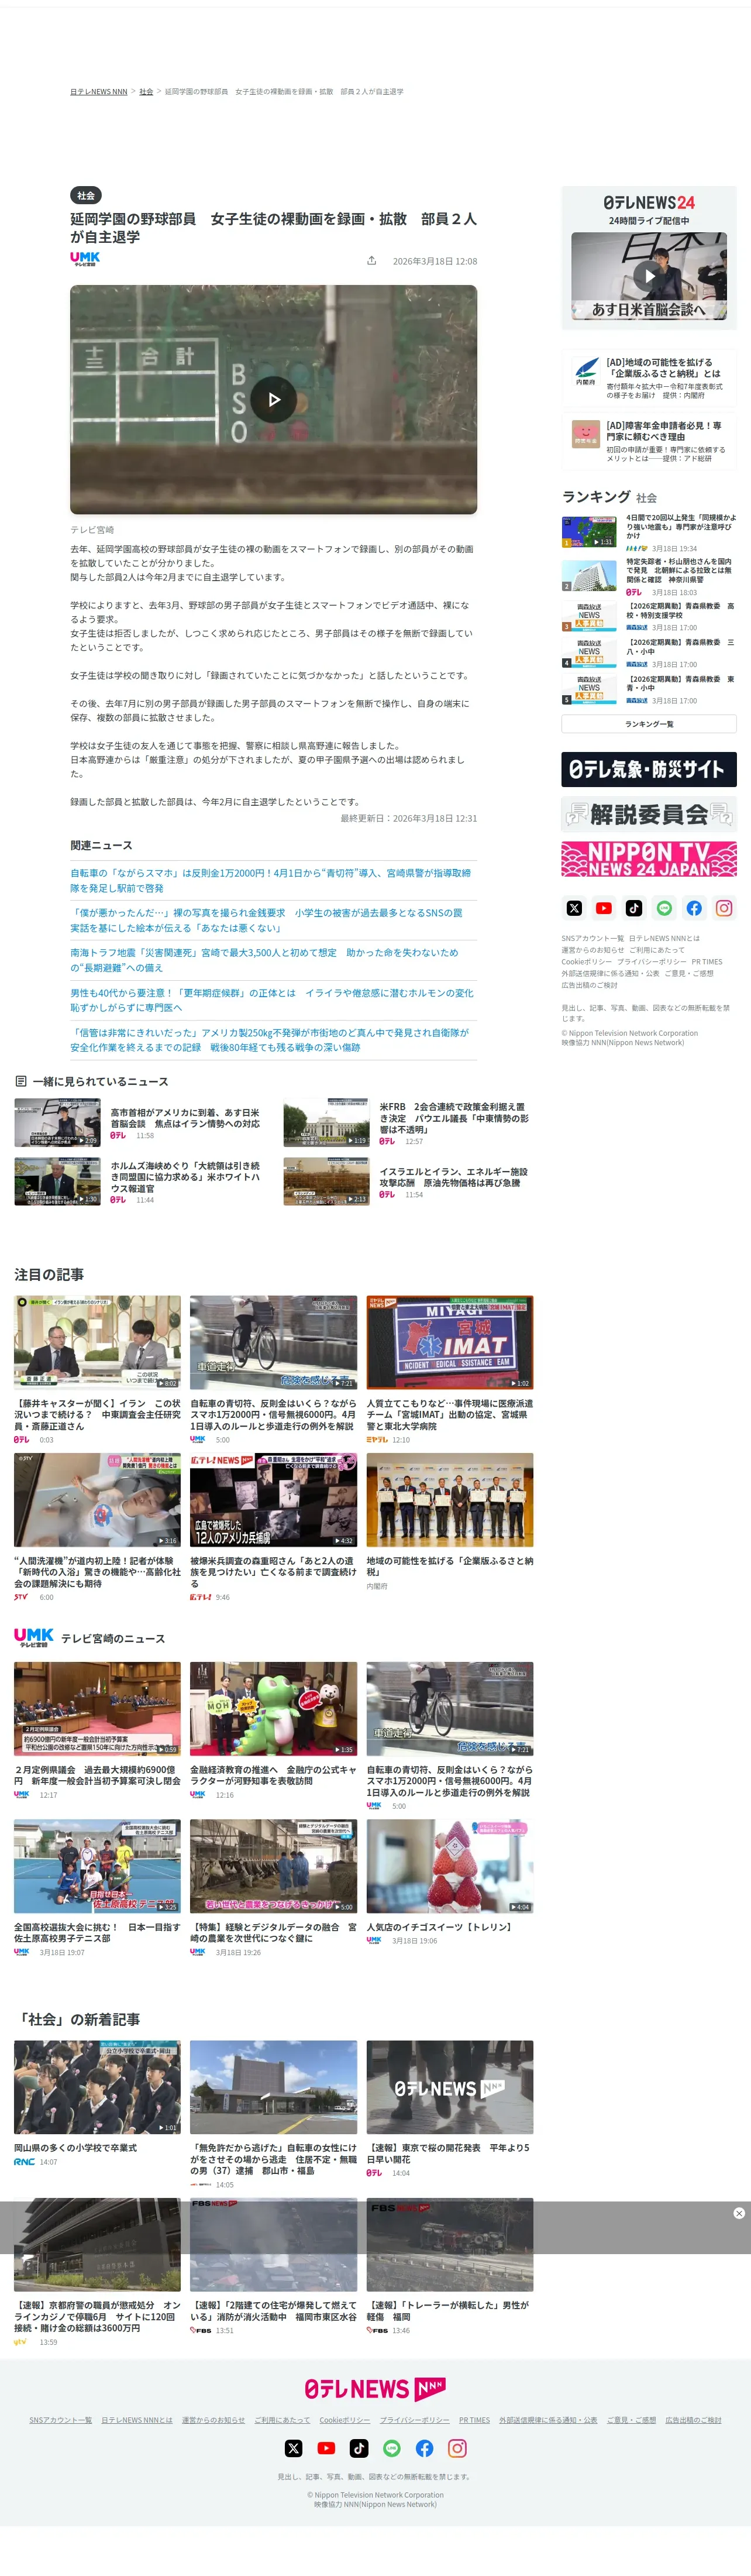Screen dimensions: 751x2576
Task: Play the main article video
Action: pyautogui.click(x=273, y=400)
